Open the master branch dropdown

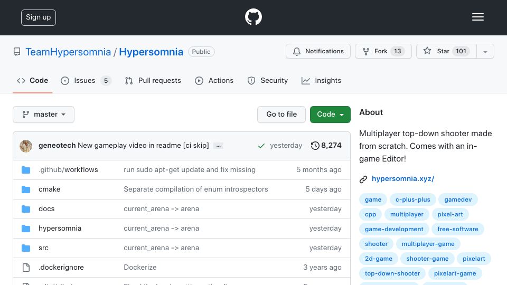pyautogui.click(x=44, y=115)
